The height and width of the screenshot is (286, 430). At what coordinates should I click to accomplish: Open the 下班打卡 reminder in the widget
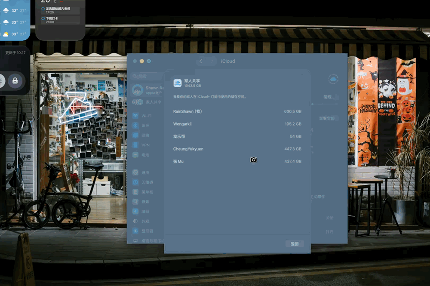pos(60,20)
